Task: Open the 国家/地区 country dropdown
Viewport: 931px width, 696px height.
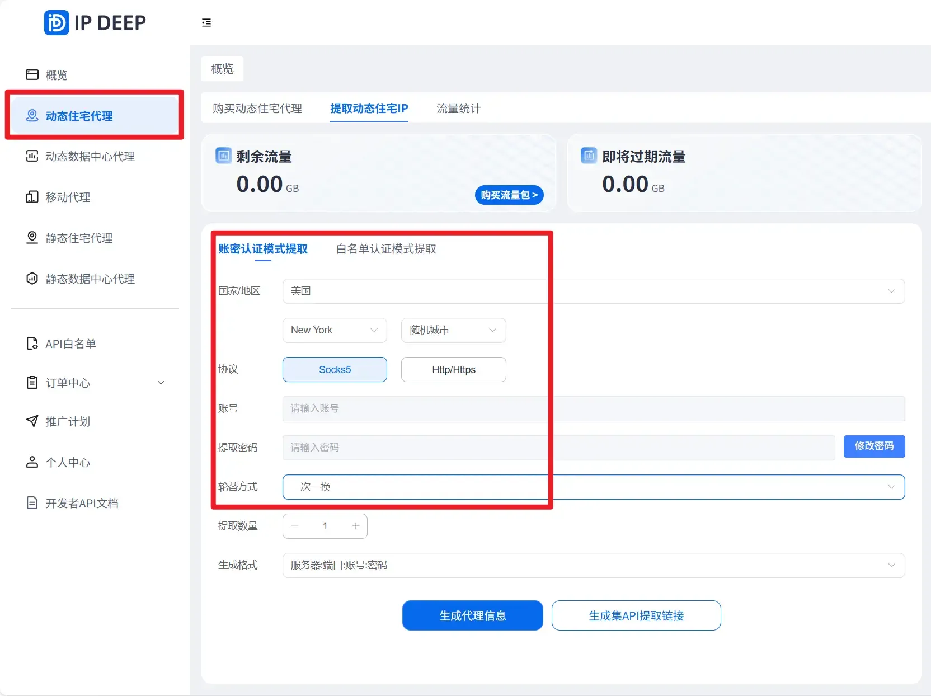Action: (593, 291)
